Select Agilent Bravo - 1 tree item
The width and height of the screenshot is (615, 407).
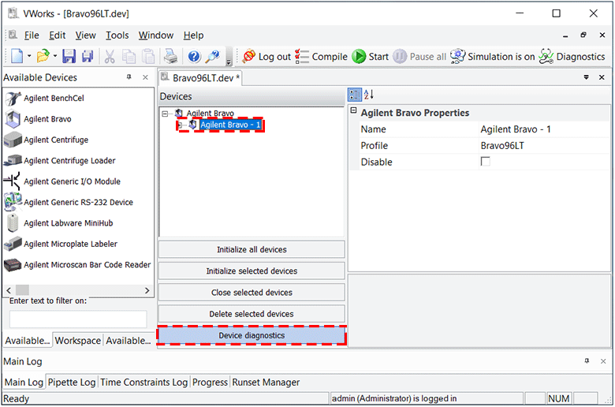pyautogui.click(x=230, y=125)
